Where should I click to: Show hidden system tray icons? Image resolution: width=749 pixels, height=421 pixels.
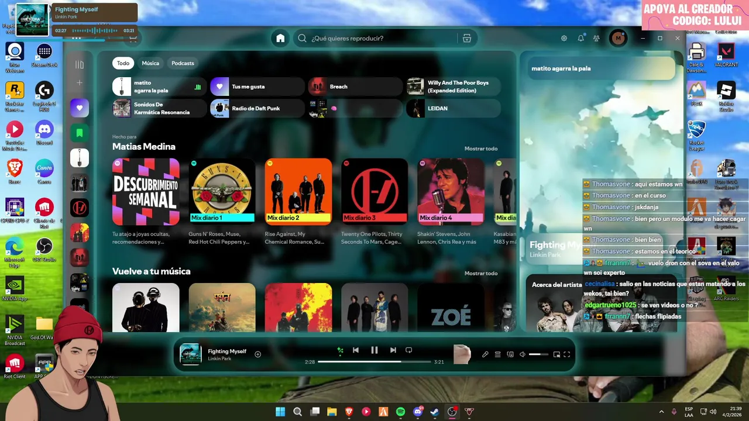pos(661,412)
